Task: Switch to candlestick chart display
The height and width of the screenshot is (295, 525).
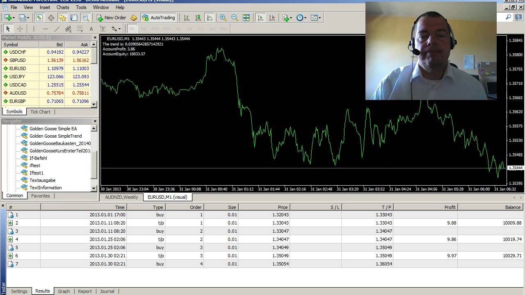Action: tap(198, 18)
